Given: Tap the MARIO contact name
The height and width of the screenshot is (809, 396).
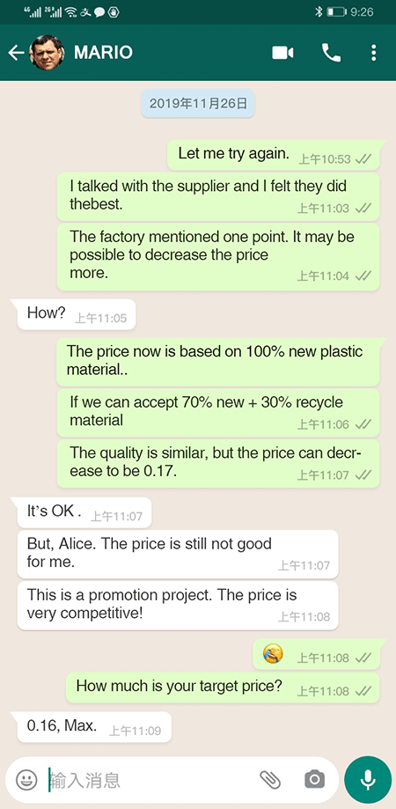Looking at the screenshot, I should 103,53.
